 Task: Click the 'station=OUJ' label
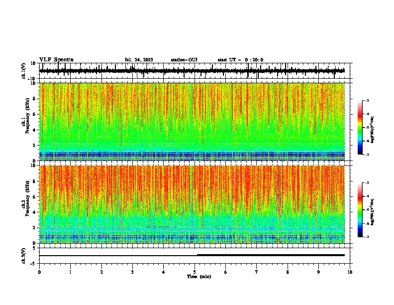pyautogui.click(x=184, y=60)
